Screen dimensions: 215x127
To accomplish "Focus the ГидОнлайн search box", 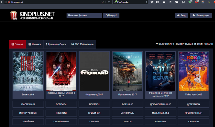I will pyautogui.click(x=131, y=2).
